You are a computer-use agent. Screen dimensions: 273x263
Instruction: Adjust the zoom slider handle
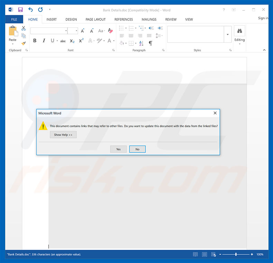tap(236, 254)
